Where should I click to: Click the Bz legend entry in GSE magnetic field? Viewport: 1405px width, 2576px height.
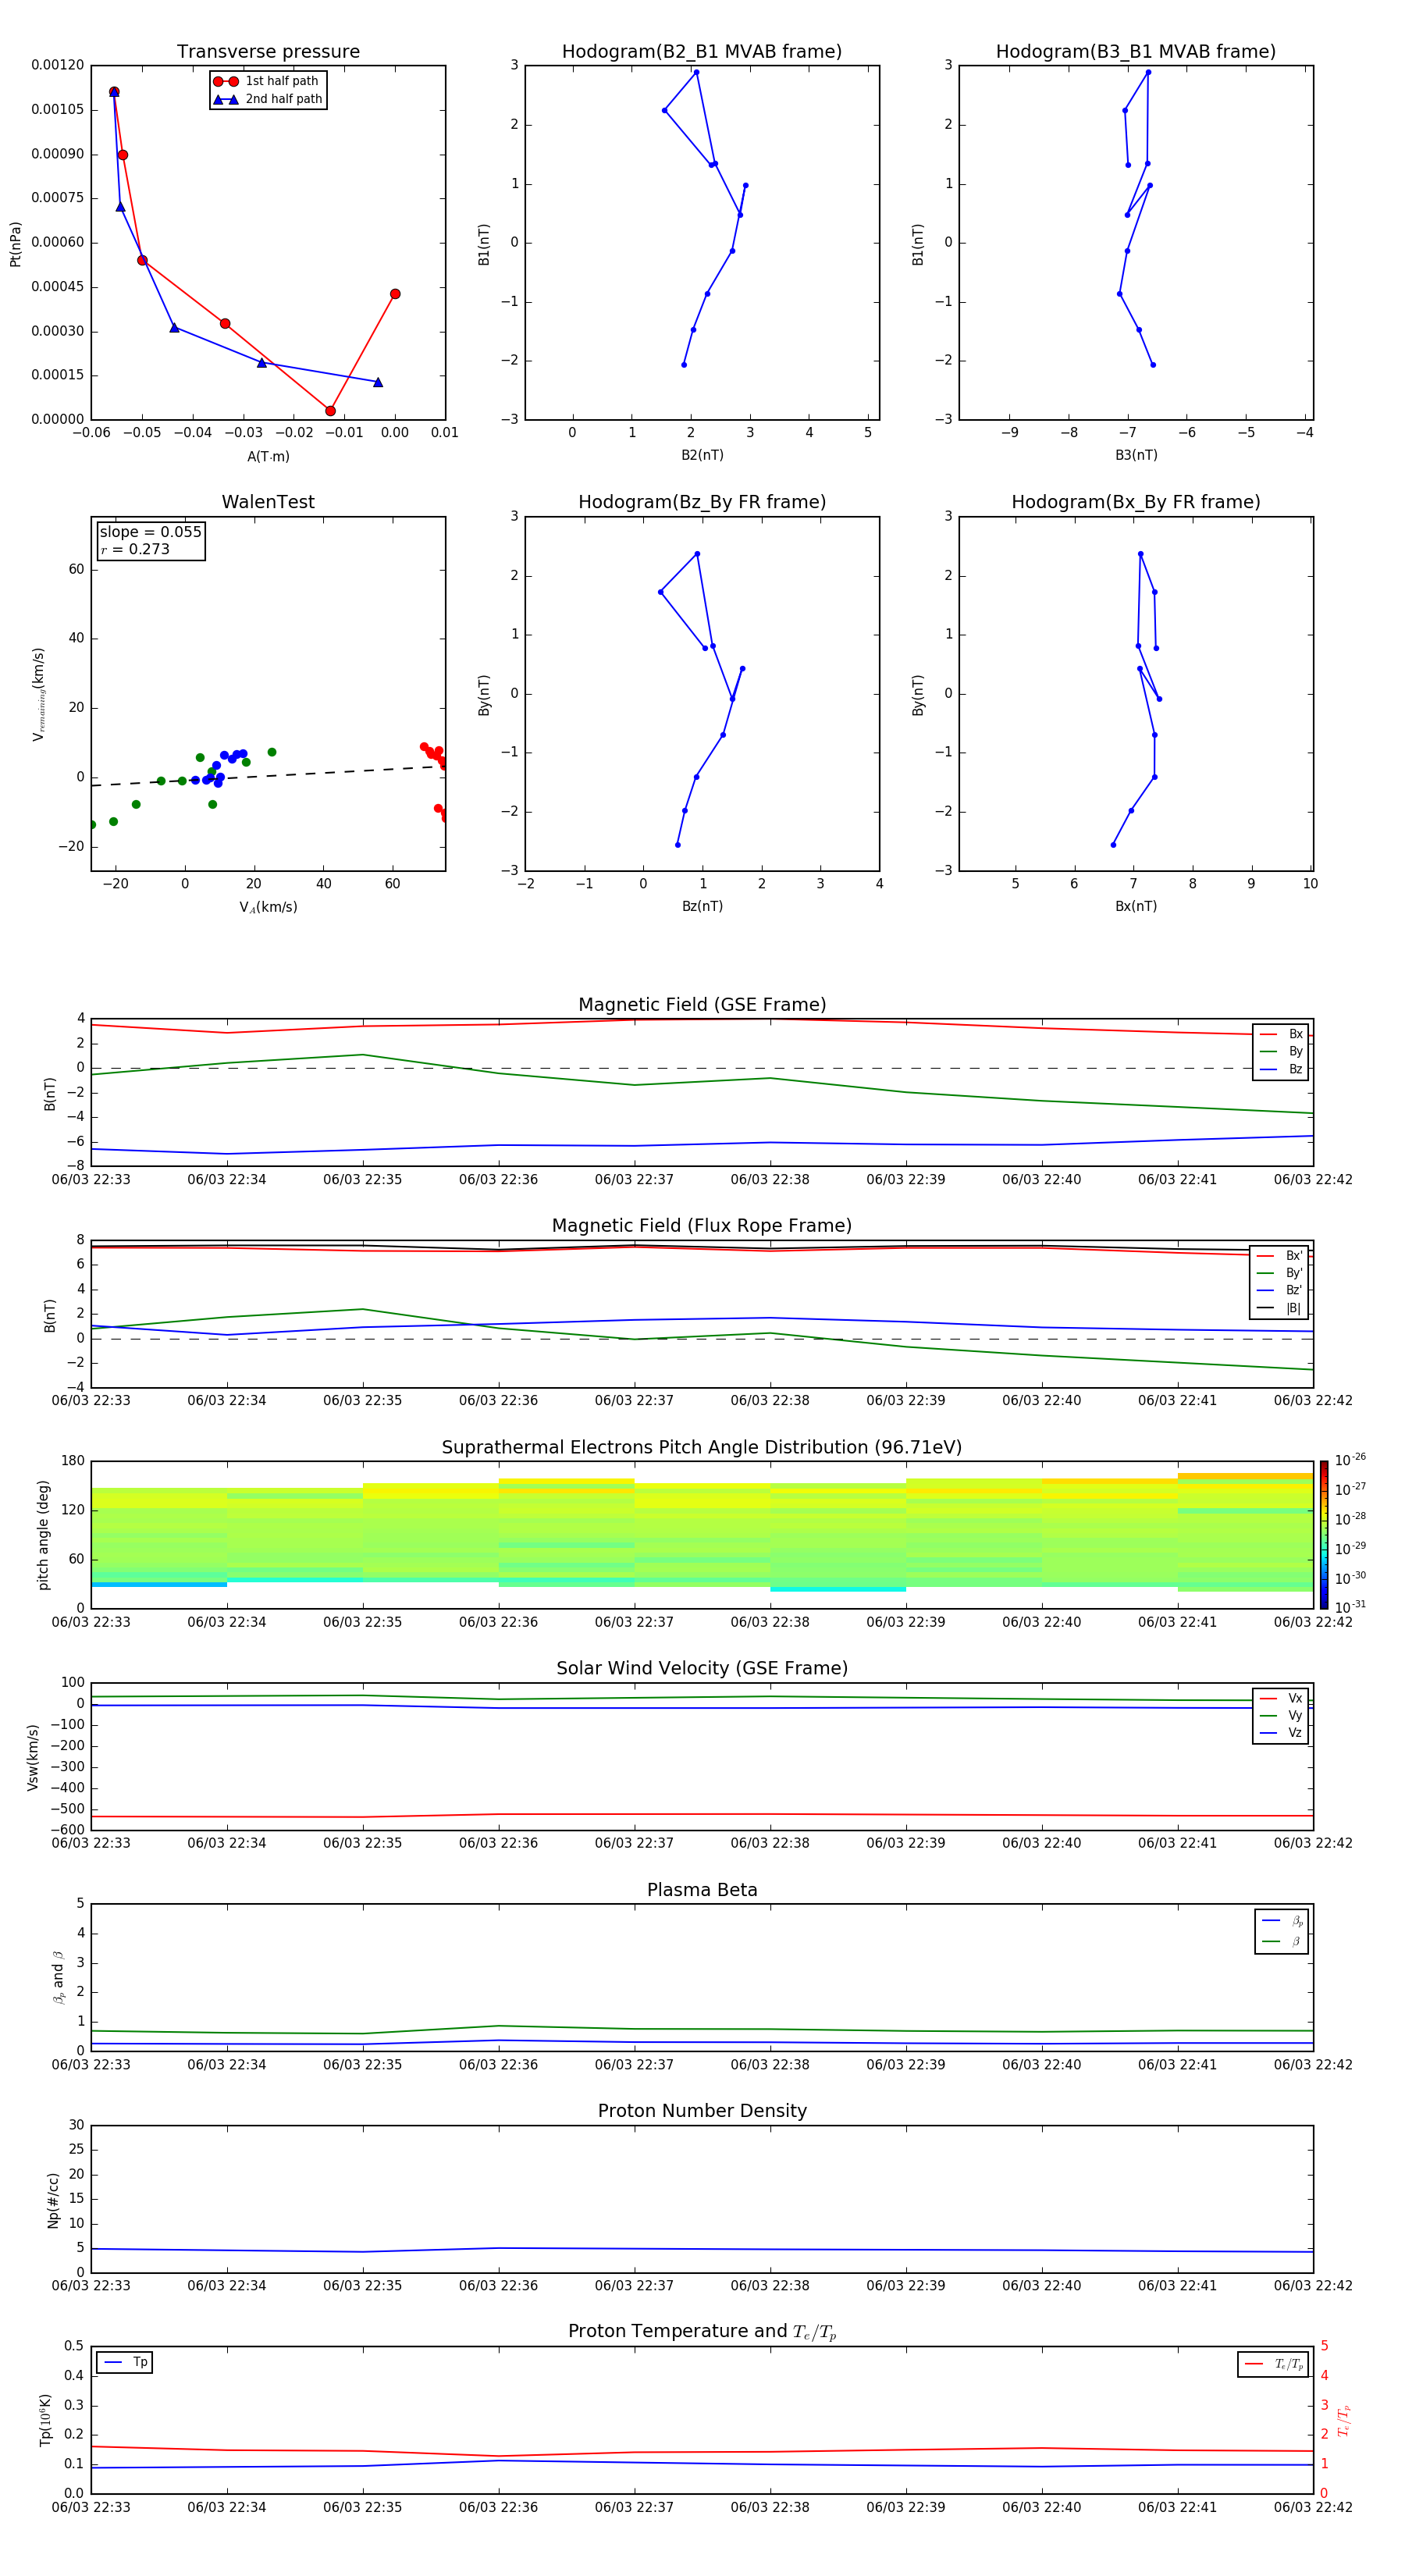click(x=1281, y=1069)
